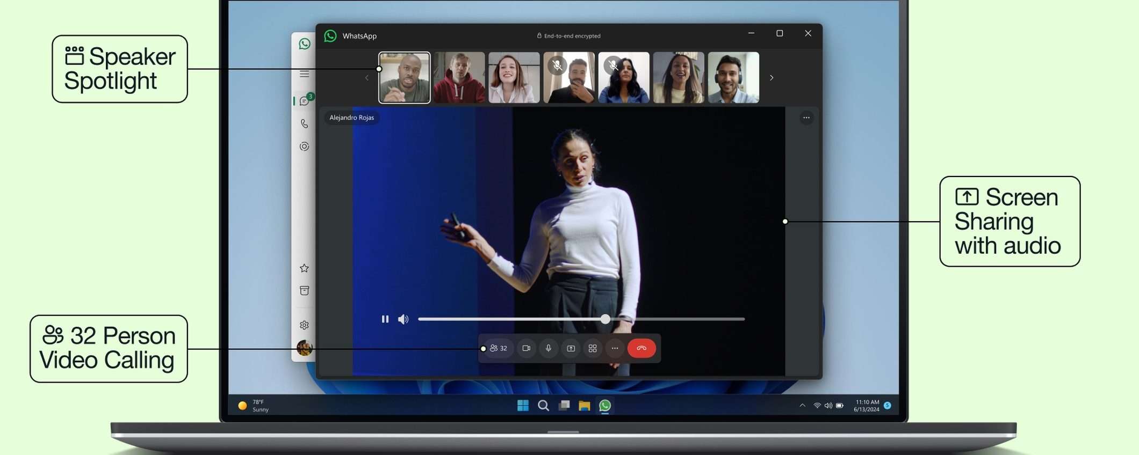Open Calls tab in WhatsApp sidebar
This screenshot has width=1139, height=455.
304,123
